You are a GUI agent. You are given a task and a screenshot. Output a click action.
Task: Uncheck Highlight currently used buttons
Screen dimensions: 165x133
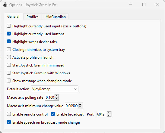(9, 34)
